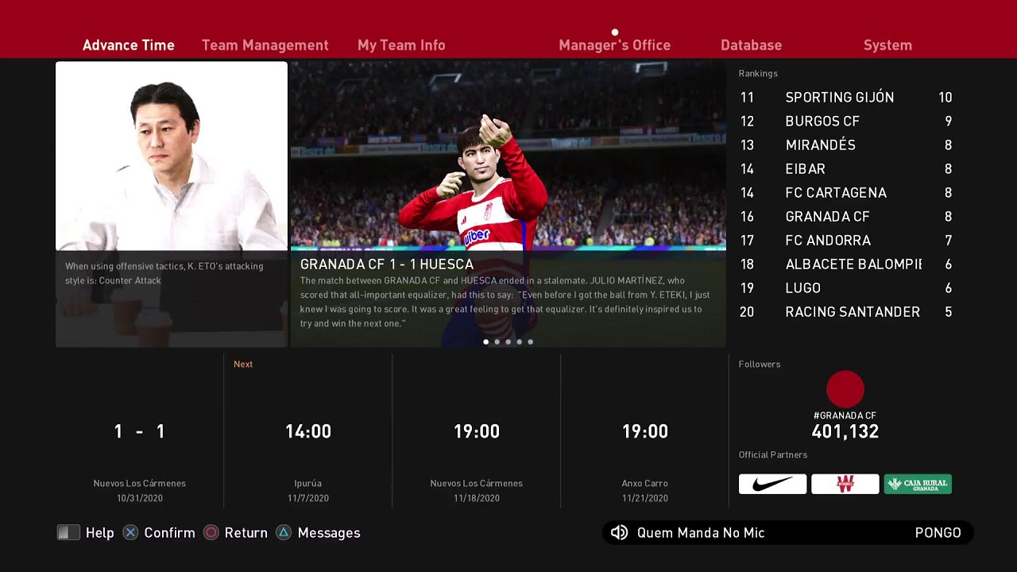The image size is (1017, 572).
Task: Click the triangle Messages button icon
Action: point(284,532)
